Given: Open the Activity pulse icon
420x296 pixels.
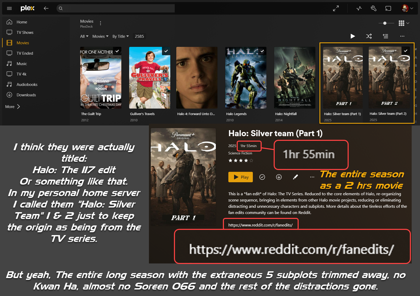Looking at the screenshot, I should click(x=359, y=8).
